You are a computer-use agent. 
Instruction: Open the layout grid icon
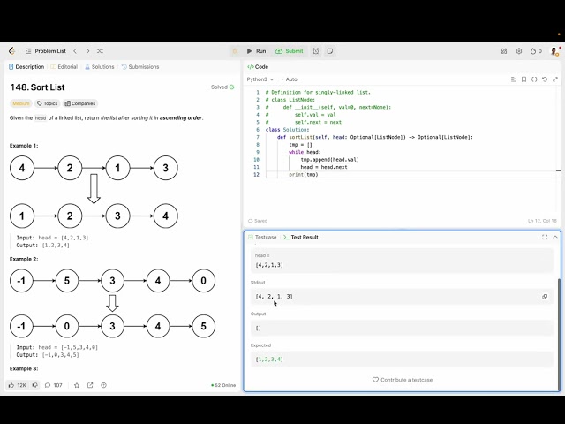point(504,51)
